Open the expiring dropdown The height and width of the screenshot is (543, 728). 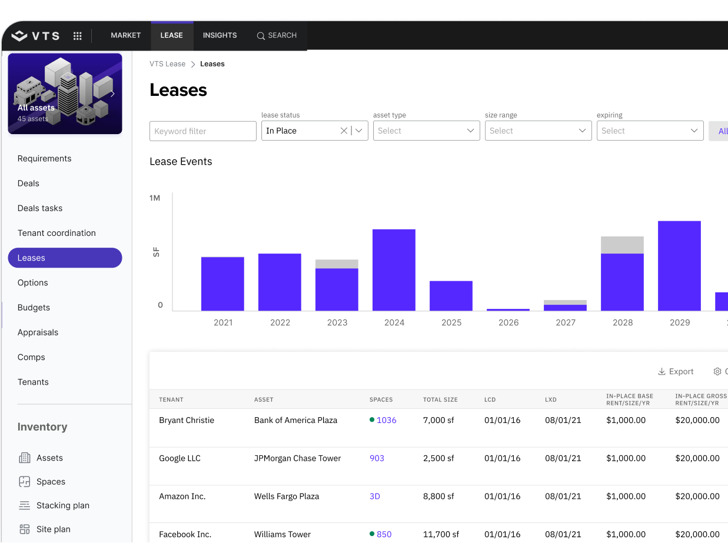coord(650,131)
